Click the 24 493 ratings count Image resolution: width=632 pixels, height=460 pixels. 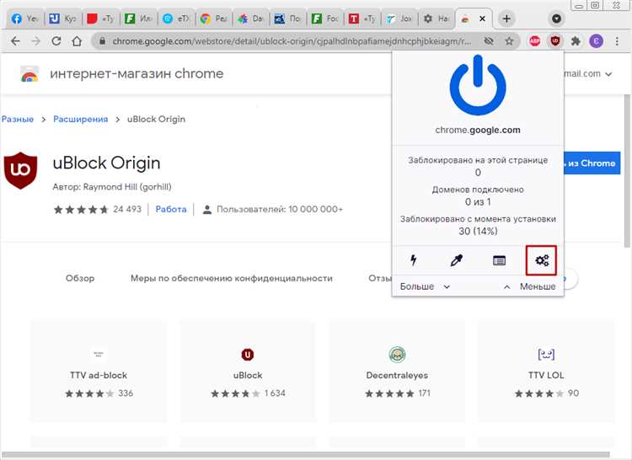pos(127,209)
